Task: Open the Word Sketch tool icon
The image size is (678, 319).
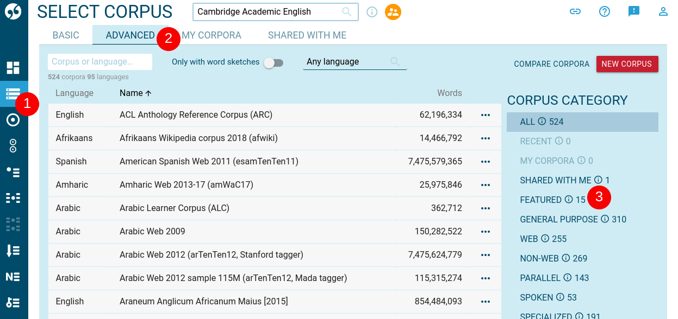Action: coord(13,119)
